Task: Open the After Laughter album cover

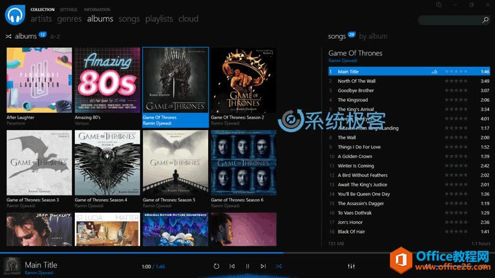Action: point(39,80)
